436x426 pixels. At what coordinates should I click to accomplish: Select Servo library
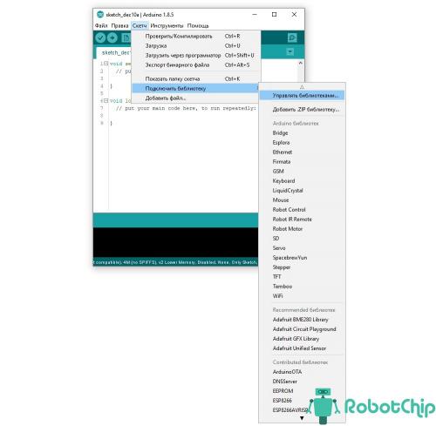click(302, 248)
